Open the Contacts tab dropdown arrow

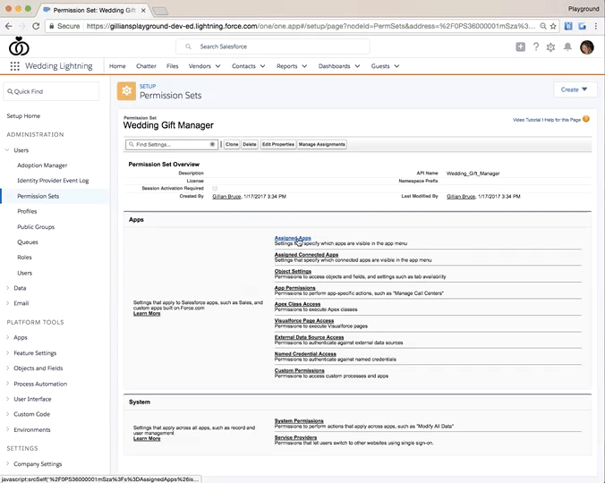click(x=263, y=66)
